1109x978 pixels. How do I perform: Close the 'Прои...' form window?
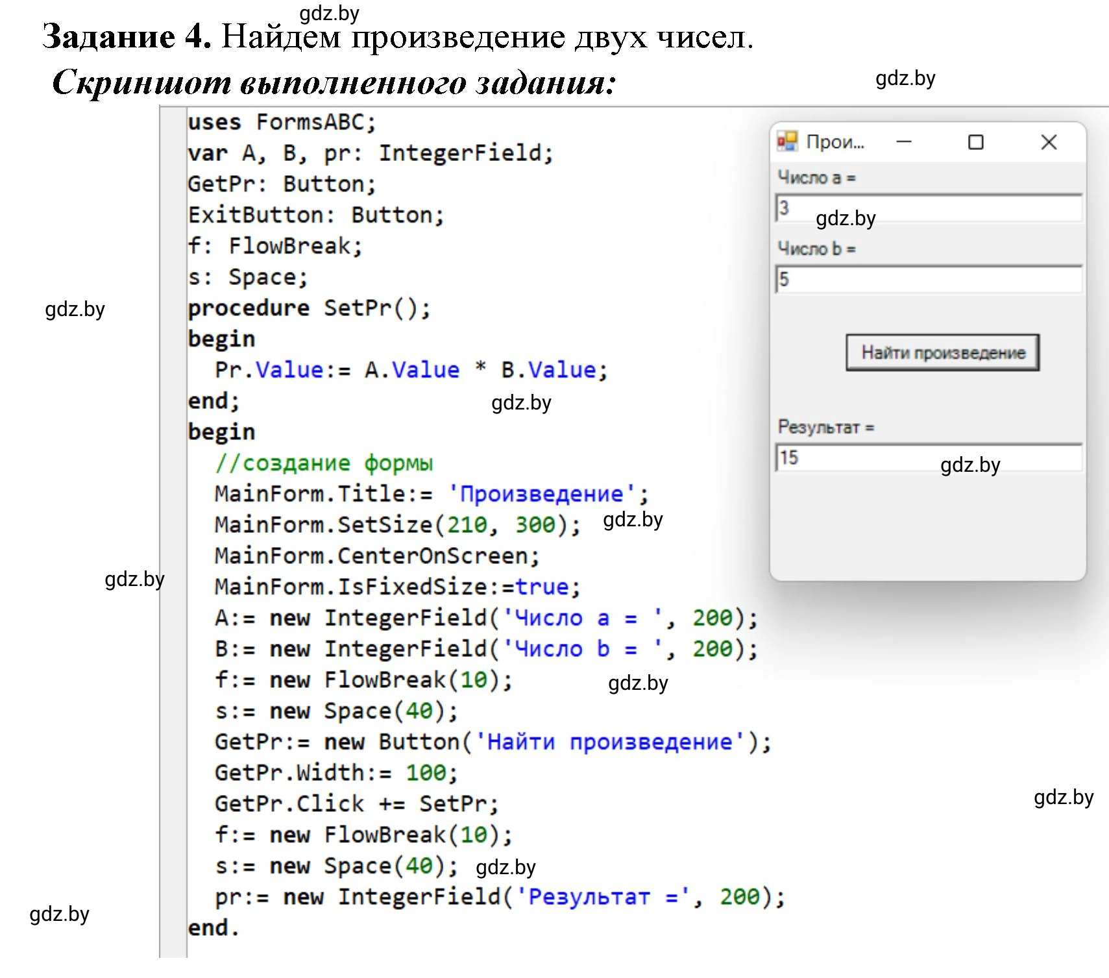point(1049,141)
